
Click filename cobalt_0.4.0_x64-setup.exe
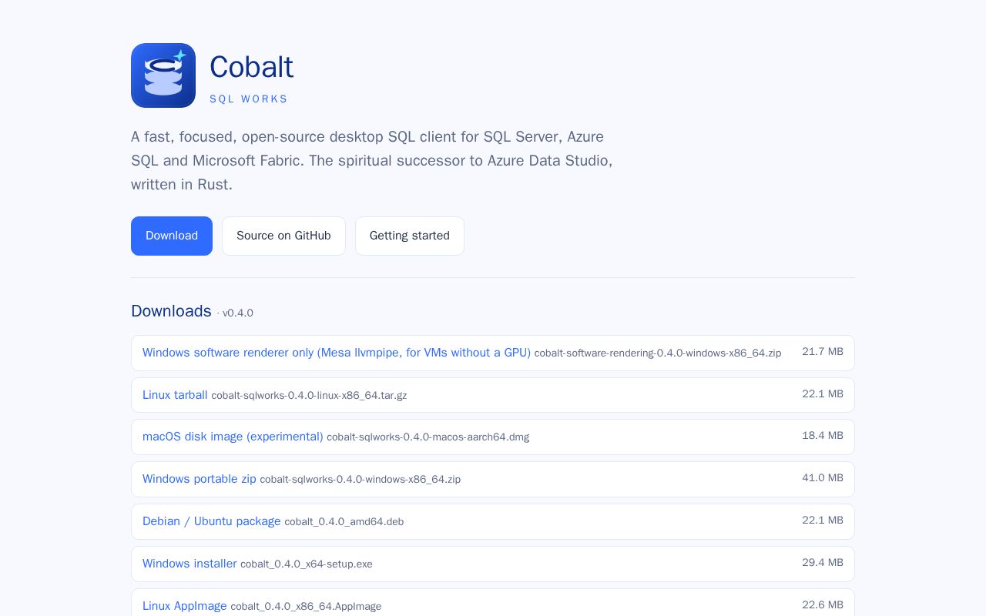[307, 564]
